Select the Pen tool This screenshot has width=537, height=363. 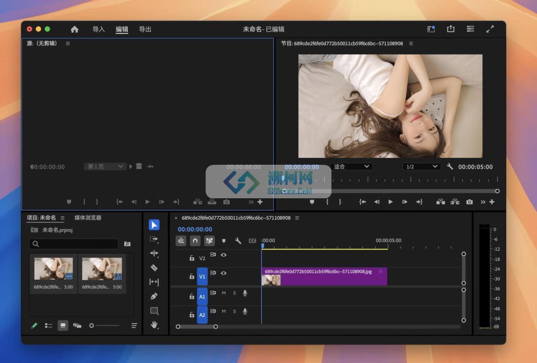(x=154, y=296)
